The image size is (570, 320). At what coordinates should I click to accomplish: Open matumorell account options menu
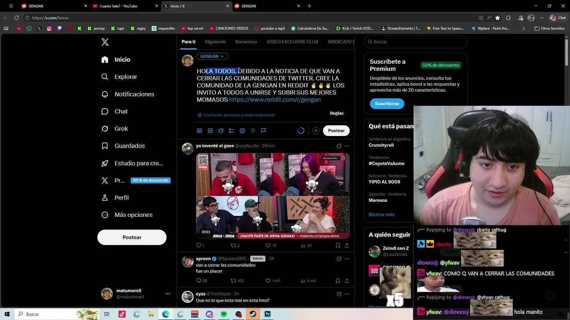[168, 294]
